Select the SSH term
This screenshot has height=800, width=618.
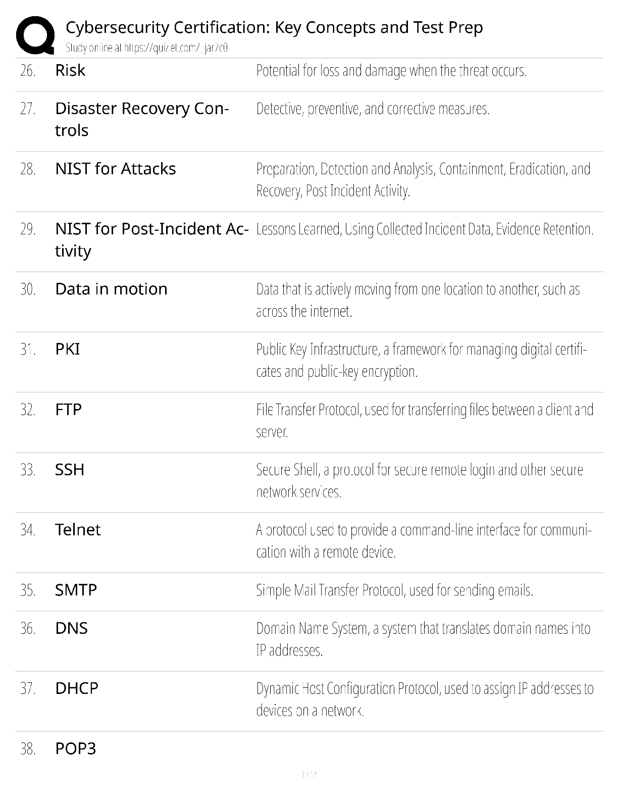coord(70,470)
